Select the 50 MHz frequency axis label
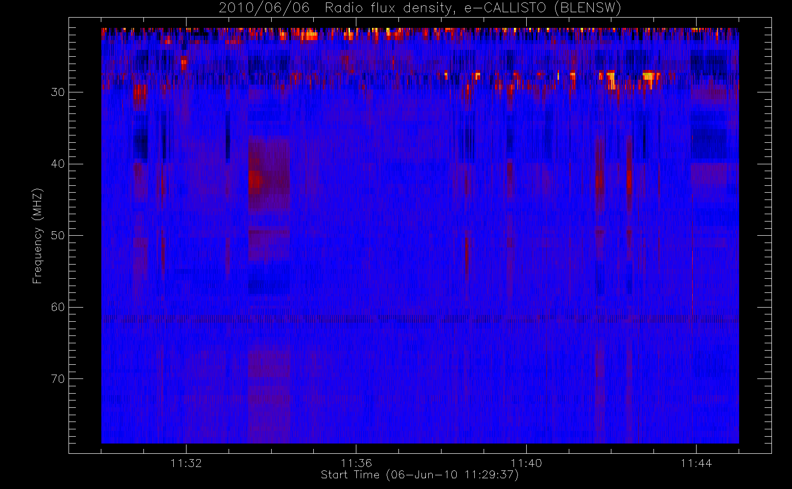The width and height of the screenshot is (792, 489). [x=58, y=236]
